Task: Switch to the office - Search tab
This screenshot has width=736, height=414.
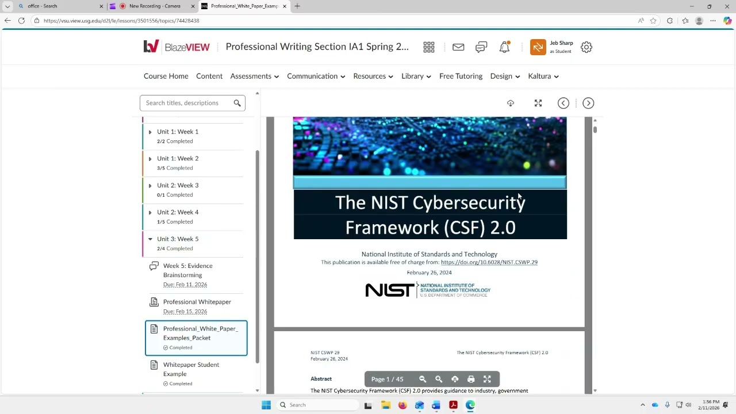Action: [60, 6]
